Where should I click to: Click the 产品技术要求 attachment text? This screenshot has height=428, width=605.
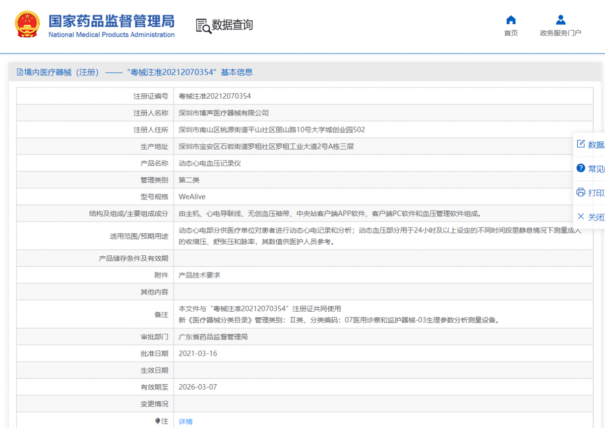pyautogui.click(x=199, y=275)
